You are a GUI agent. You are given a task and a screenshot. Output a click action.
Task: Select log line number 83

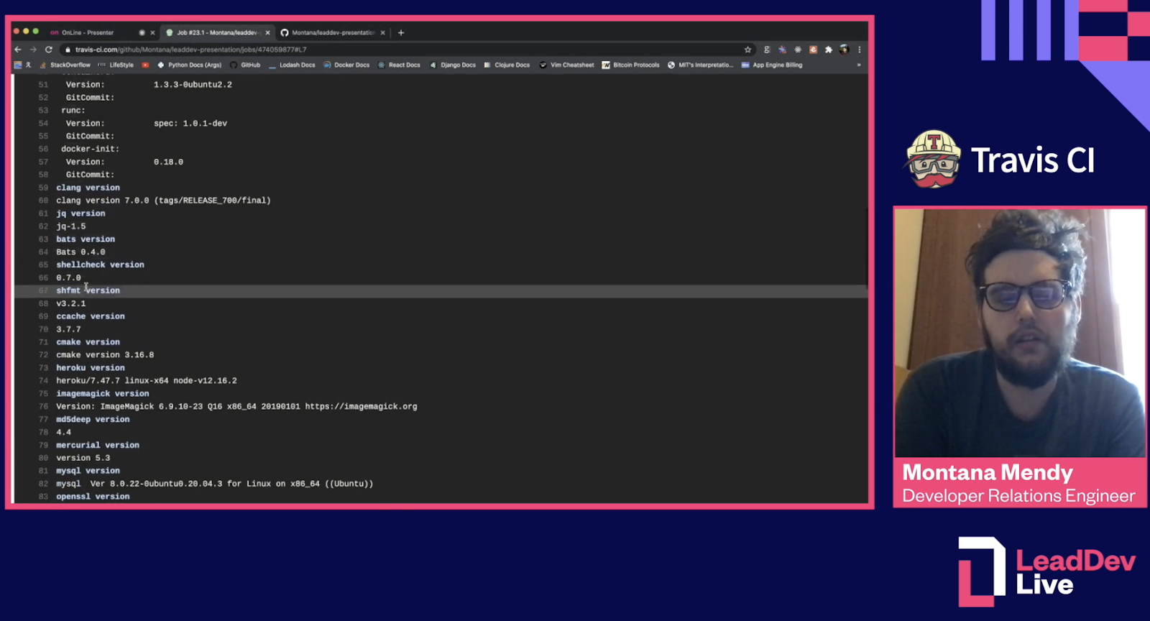pos(43,497)
